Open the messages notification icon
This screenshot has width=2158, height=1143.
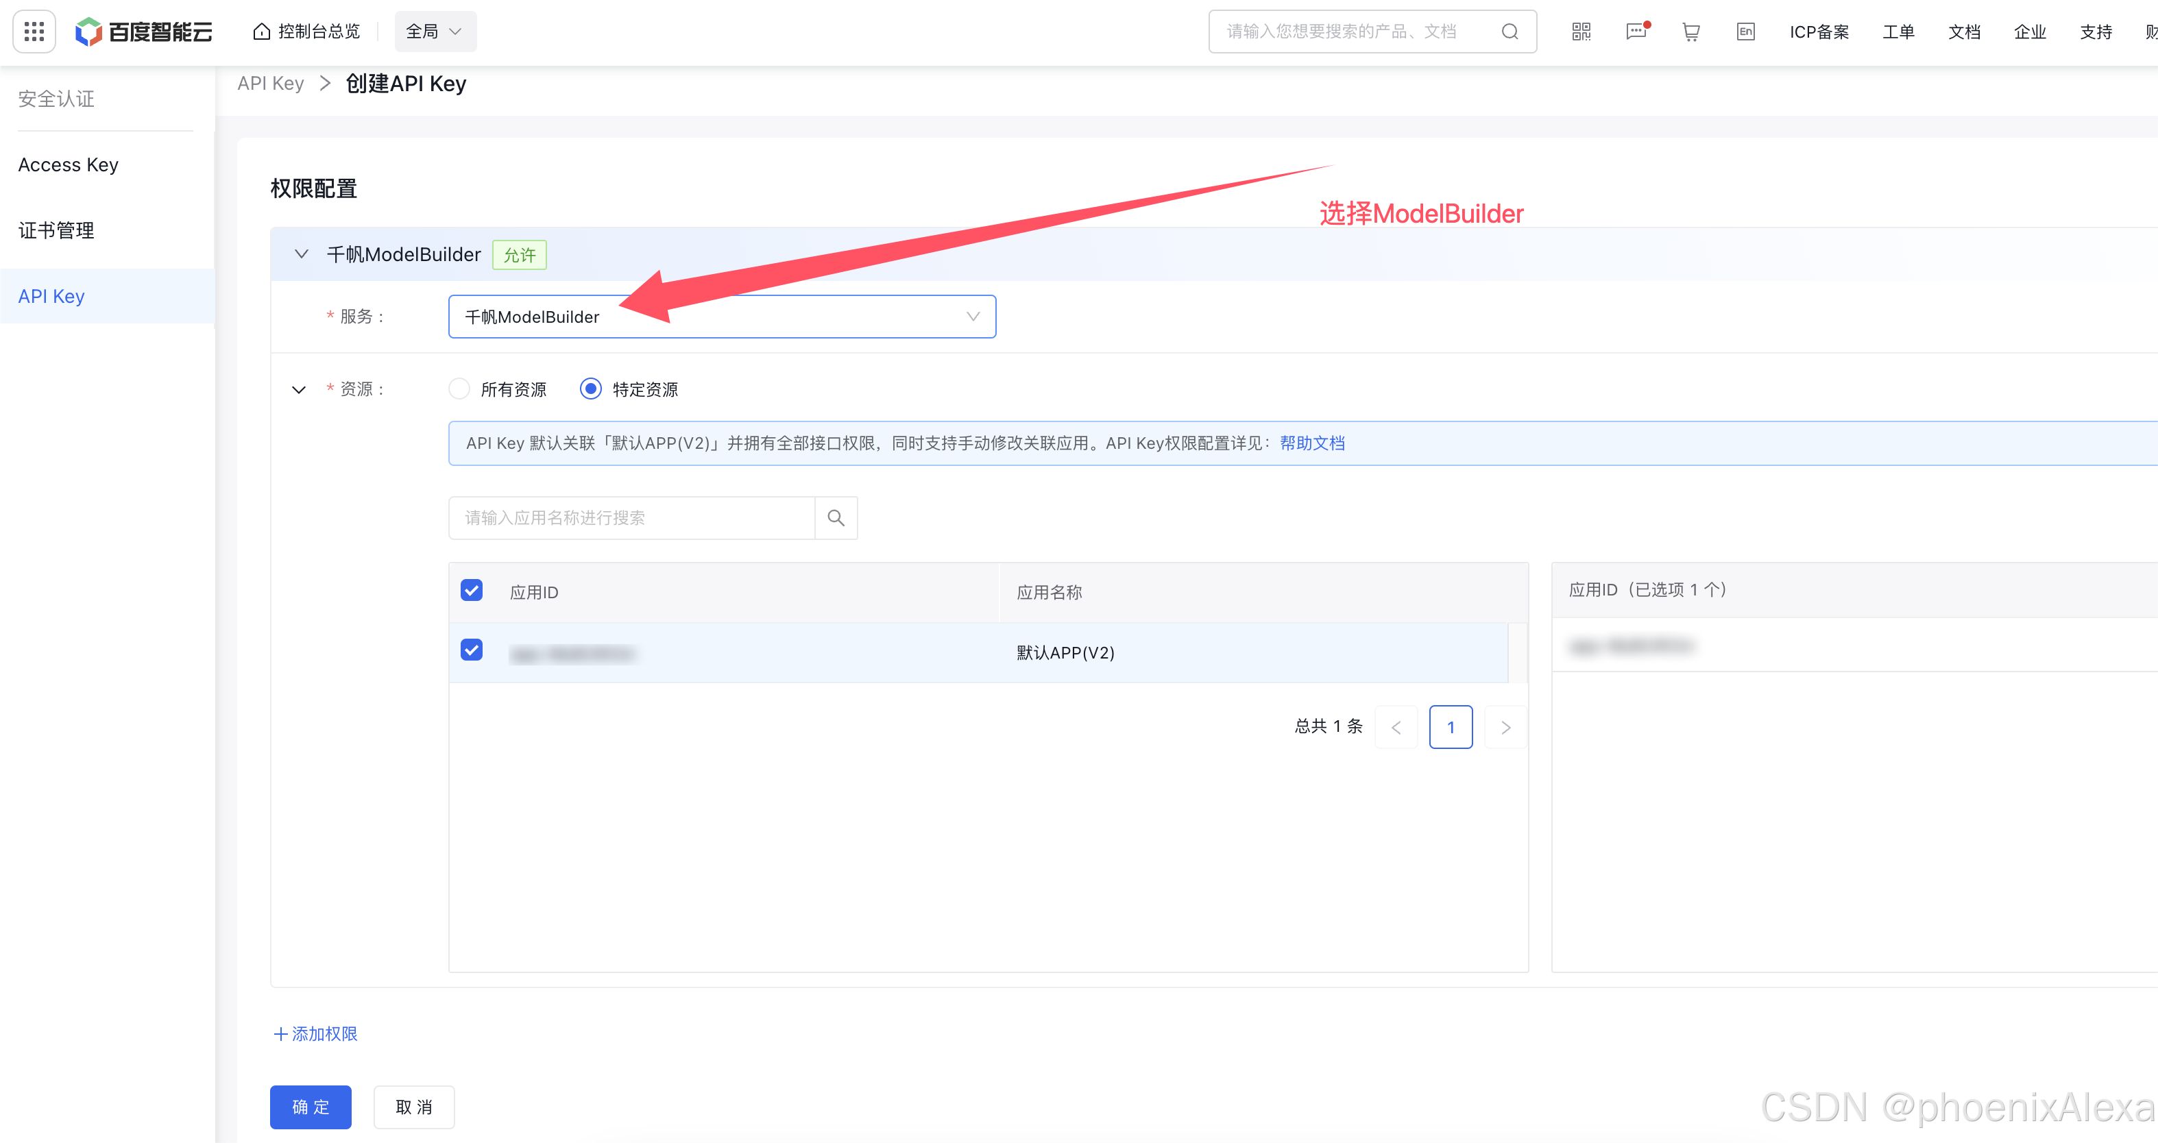coord(1636,32)
